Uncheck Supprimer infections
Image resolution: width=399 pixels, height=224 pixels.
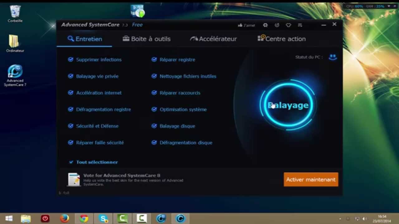[x=70, y=59]
